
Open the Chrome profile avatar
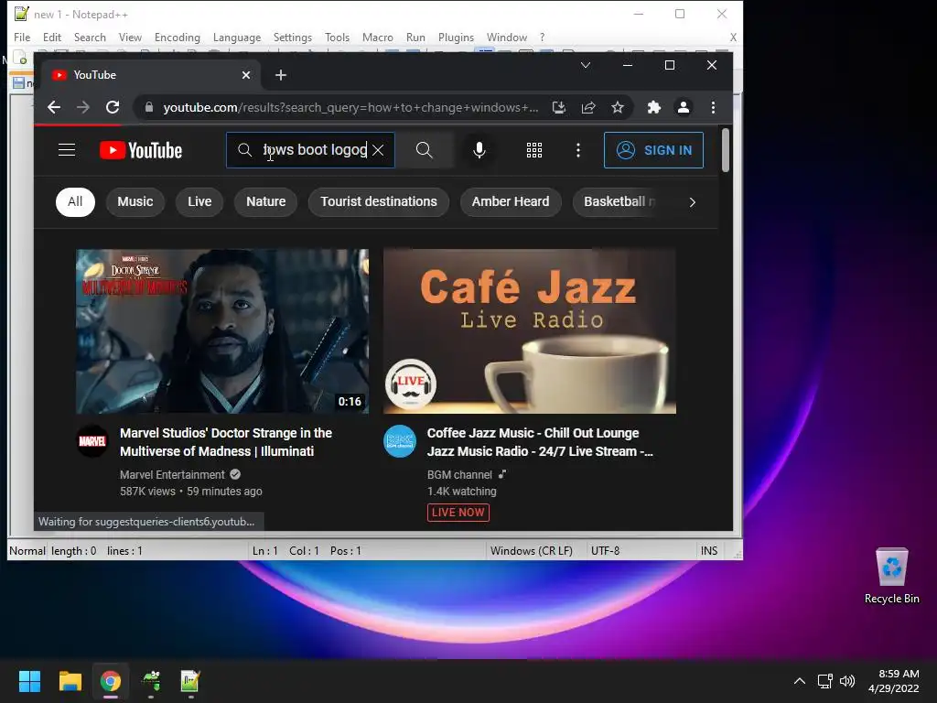[683, 107]
